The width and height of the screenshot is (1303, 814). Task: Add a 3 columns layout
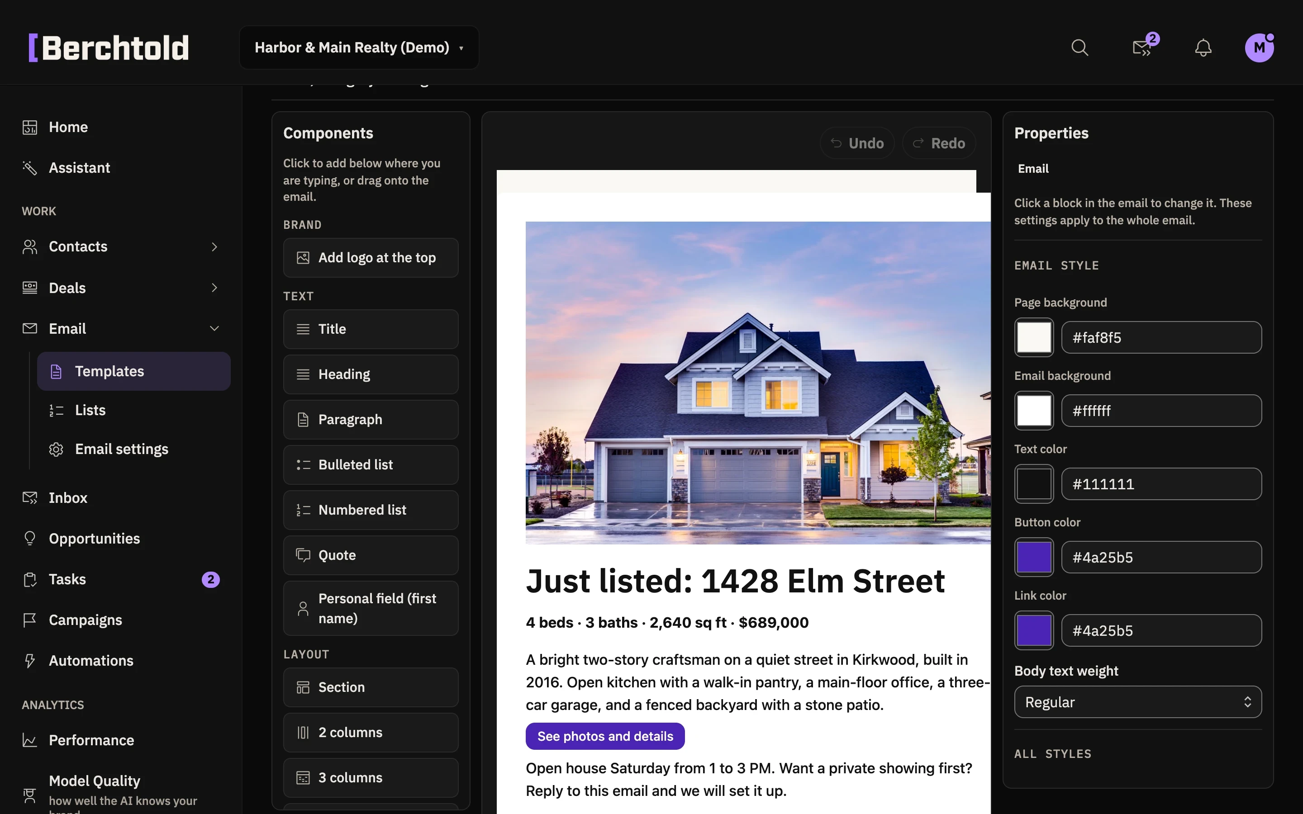(371, 778)
